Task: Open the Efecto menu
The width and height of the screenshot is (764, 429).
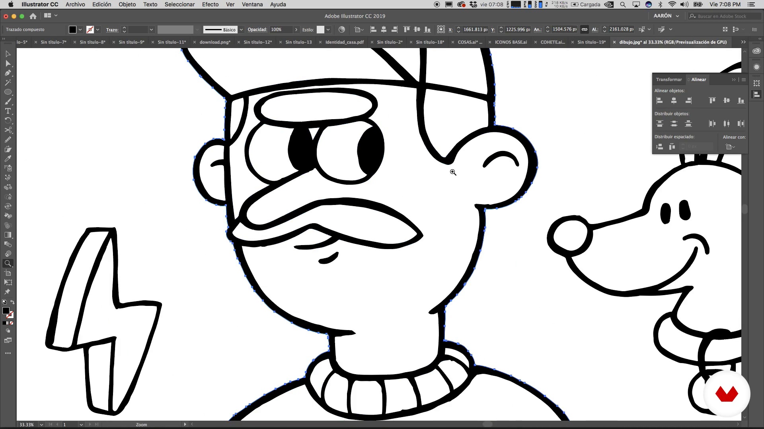Action: tap(210, 4)
